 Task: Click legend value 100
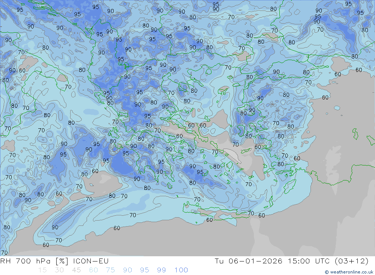pyautogui.click(x=181, y=270)
